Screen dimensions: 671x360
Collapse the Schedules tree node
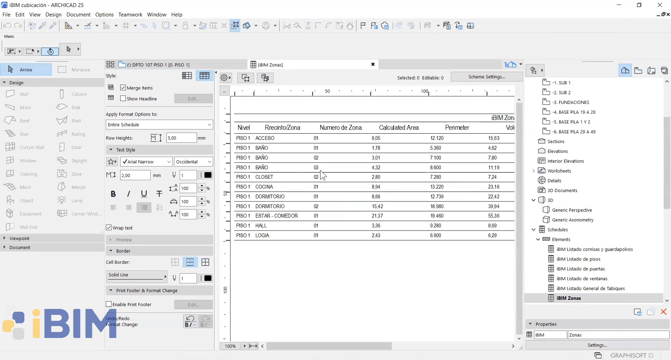point(533,230)
